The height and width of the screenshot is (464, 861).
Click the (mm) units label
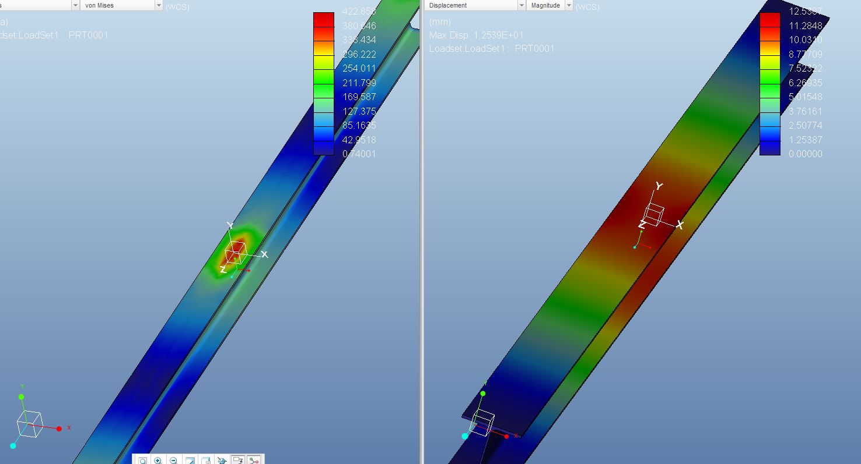tap(440, 22)
